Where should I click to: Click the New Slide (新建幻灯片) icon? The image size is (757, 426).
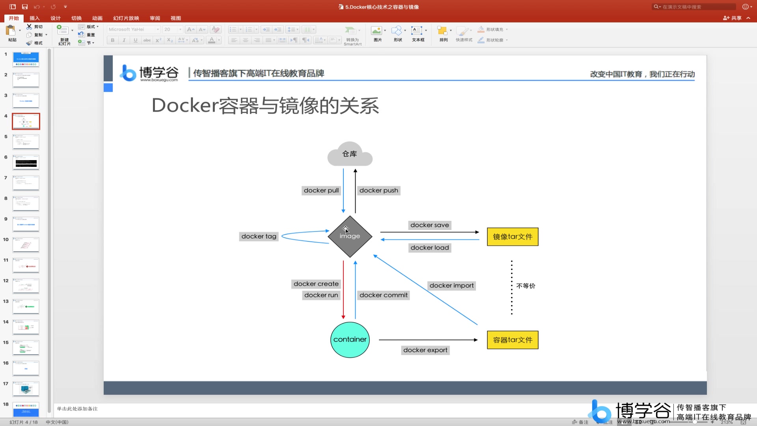(x=63, y=30)
